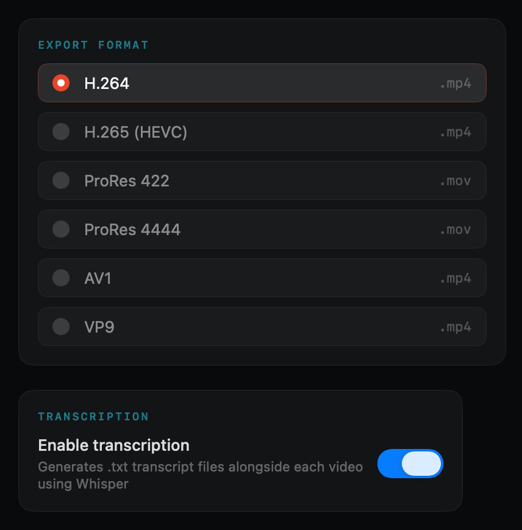Image resolution: width=522 pixels, height=530 pixels.
Task: Click the ProRes 4444 format row
Action: coord(262,229)
